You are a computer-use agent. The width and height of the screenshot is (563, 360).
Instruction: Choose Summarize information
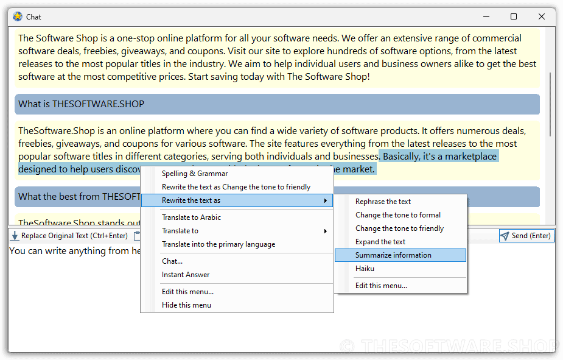[400, 255]
